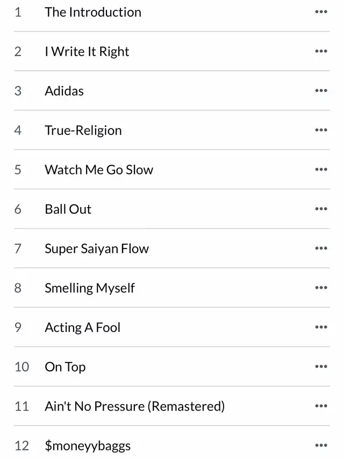Screen dimensions: 344x459
Task: Select track 7, Super Saiyan Flow
Action: click(x=97, y=248)
